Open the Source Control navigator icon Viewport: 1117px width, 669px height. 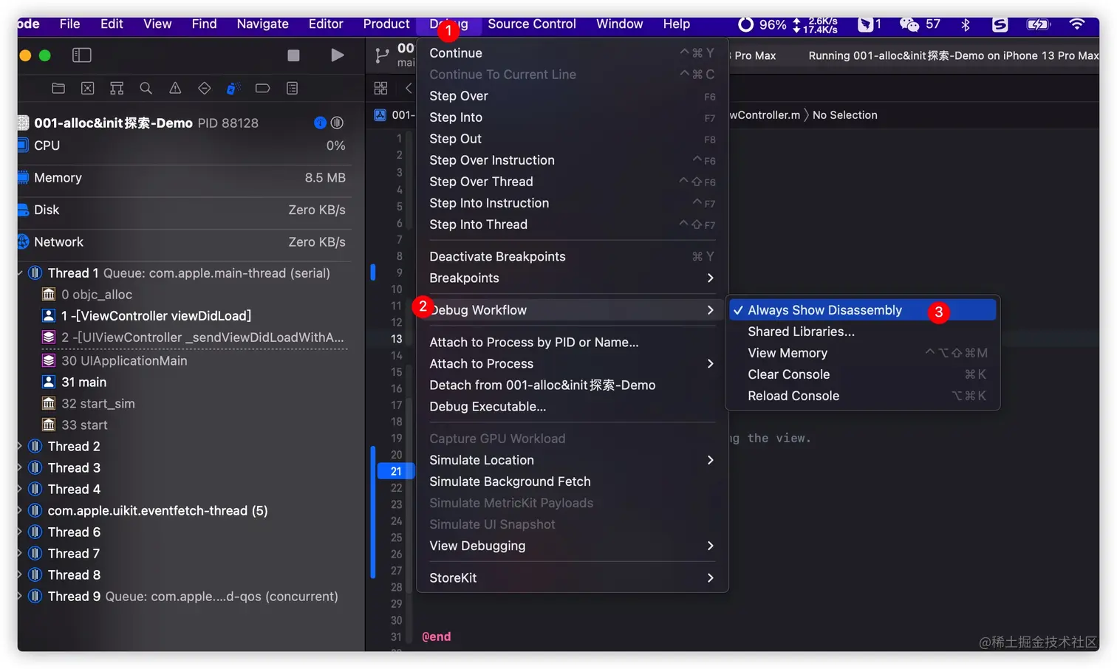pyautogui.click(x=87, y=88)
